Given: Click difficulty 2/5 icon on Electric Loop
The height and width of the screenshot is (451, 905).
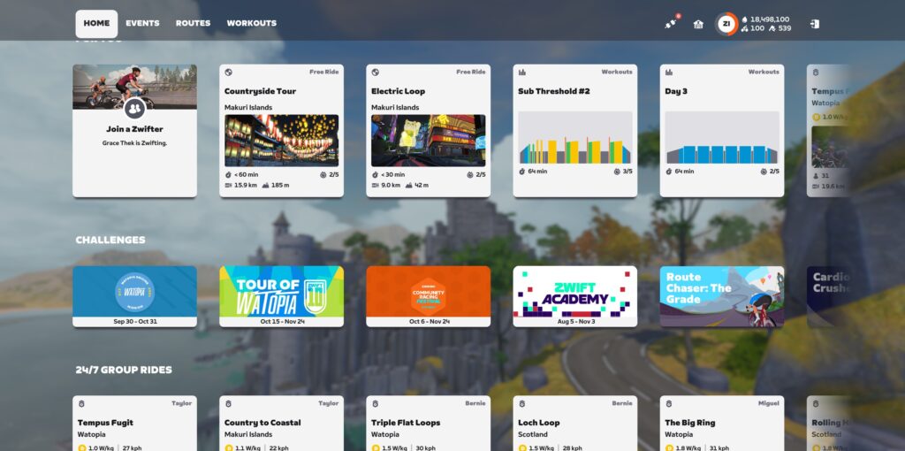Looking at the screenshot, I should (470, 174).
